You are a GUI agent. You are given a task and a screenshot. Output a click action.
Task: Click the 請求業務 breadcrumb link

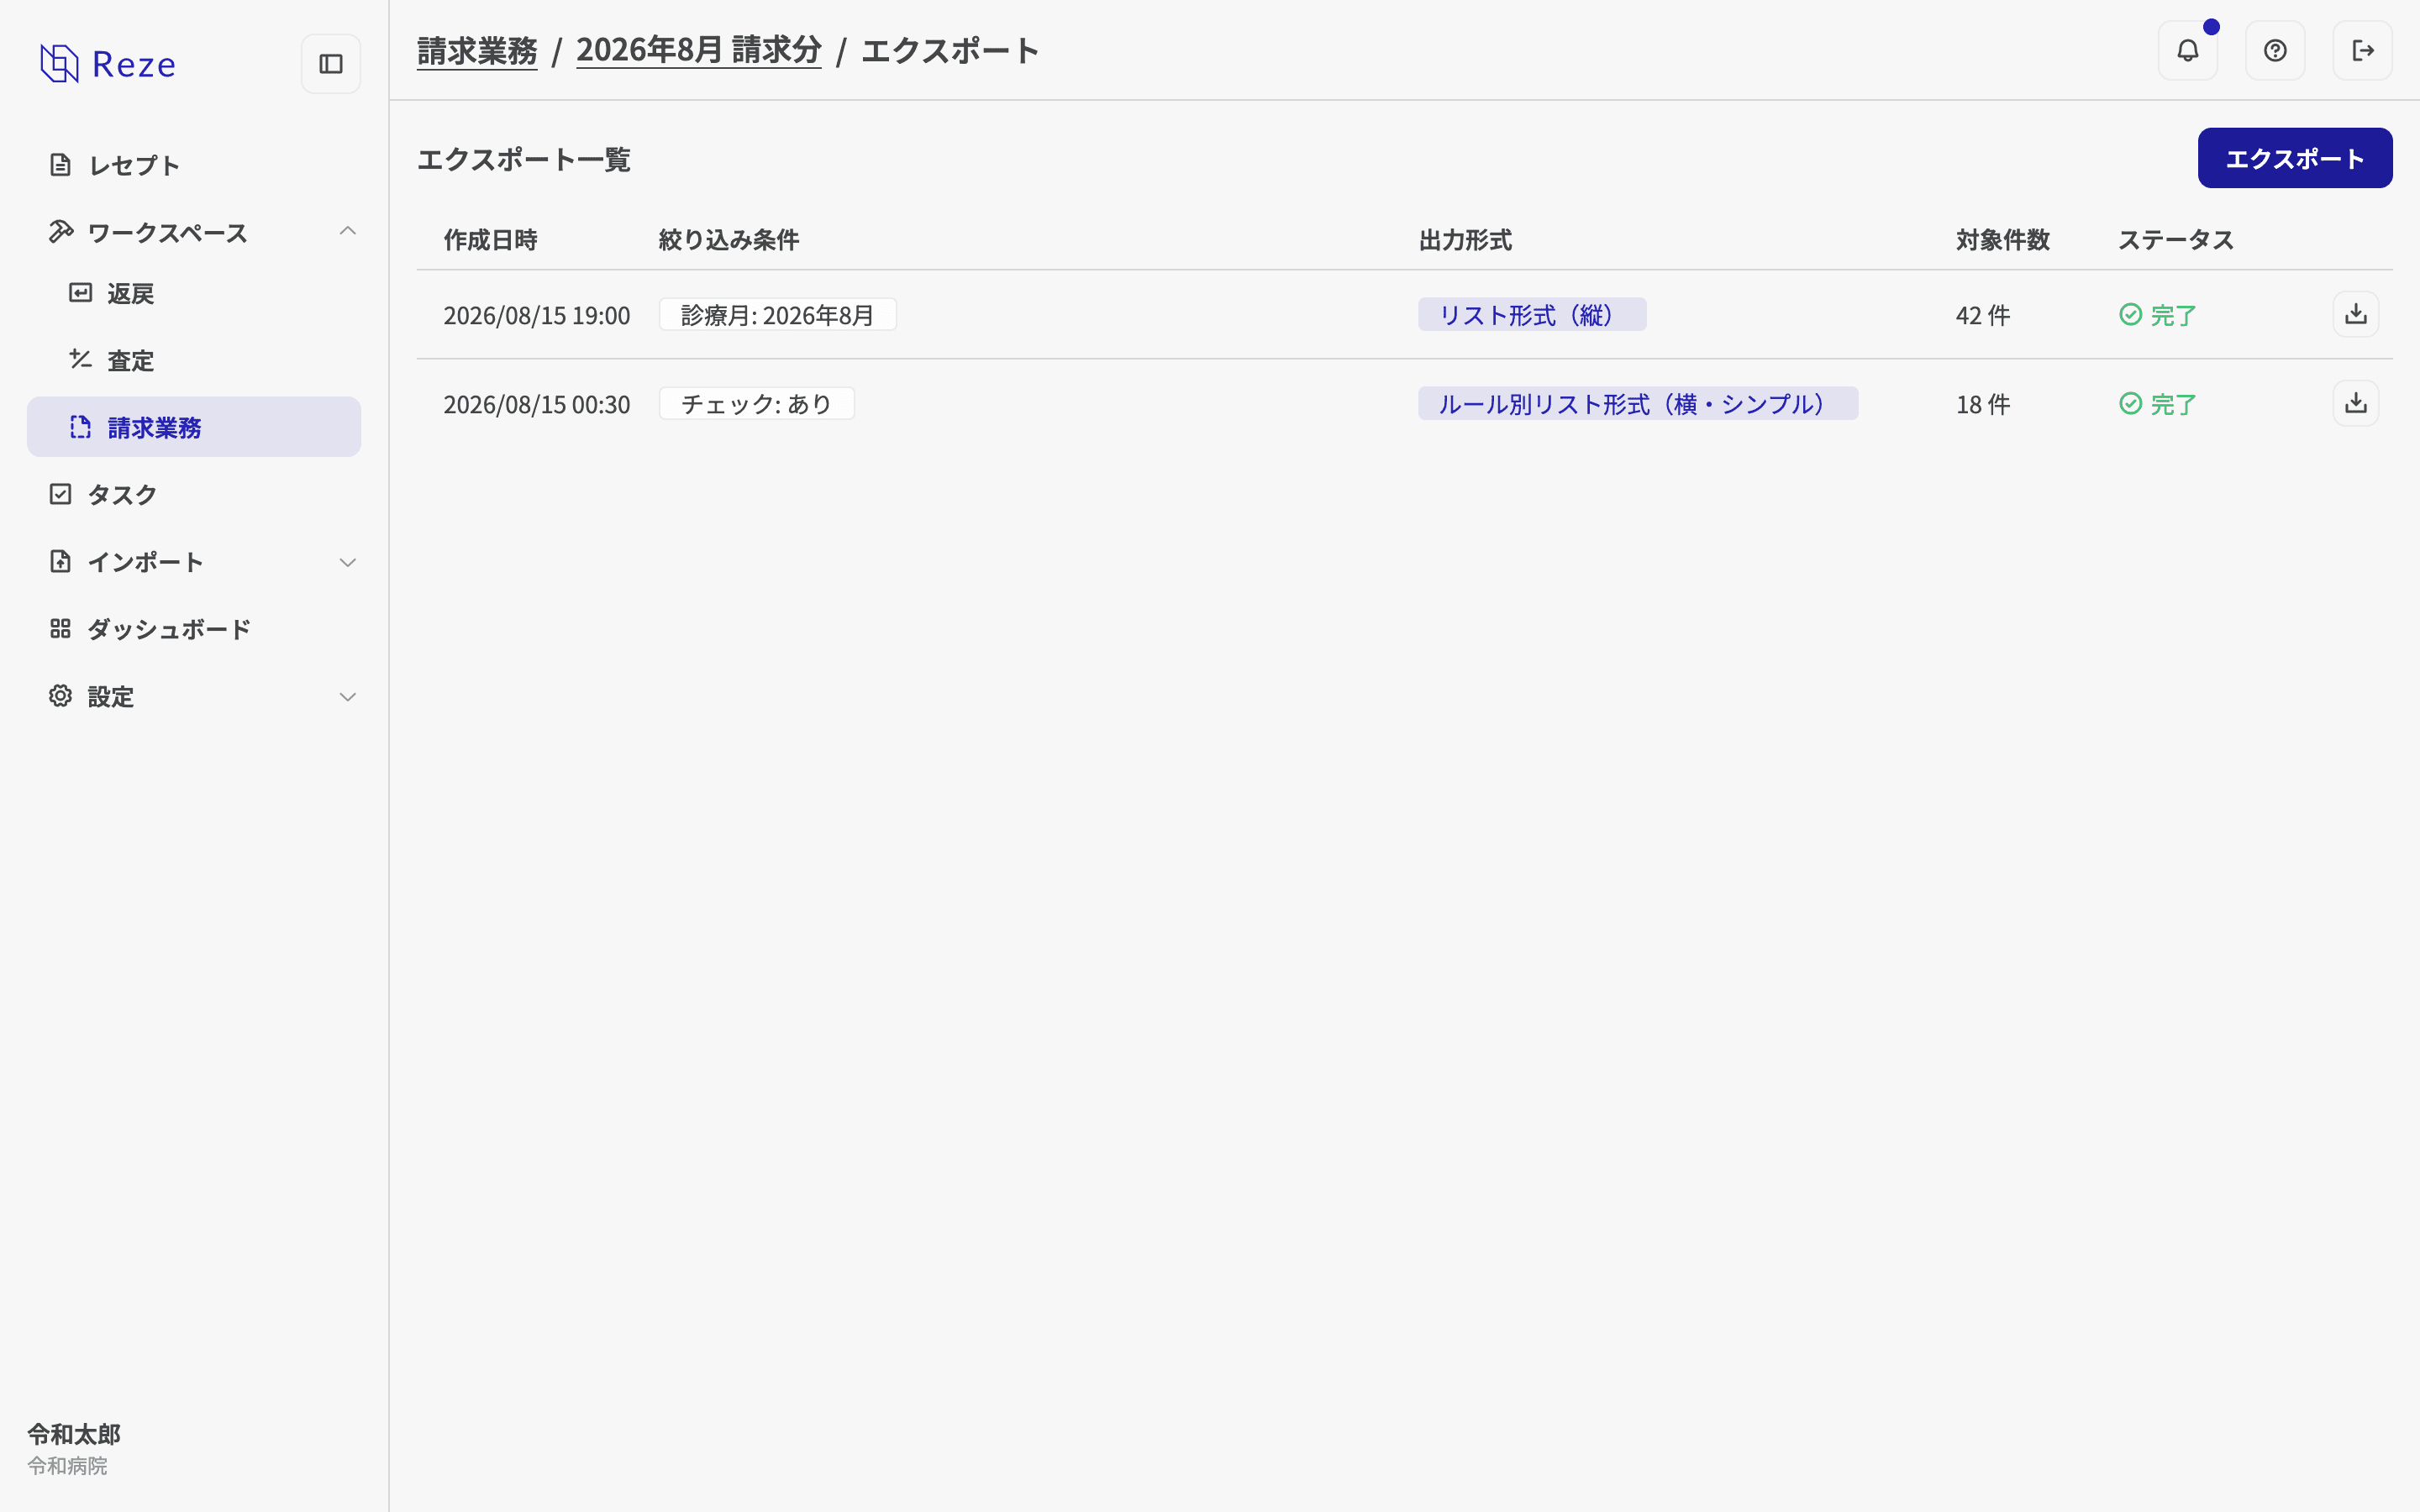pos(477,50)
